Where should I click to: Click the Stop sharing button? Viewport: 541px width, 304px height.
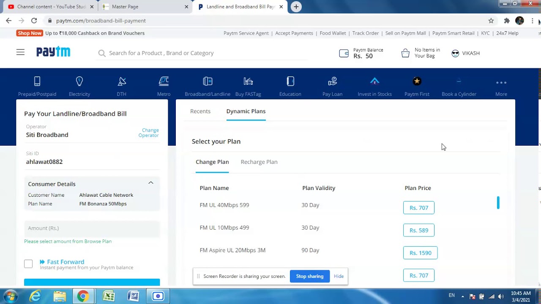click(x=310, y=276)
